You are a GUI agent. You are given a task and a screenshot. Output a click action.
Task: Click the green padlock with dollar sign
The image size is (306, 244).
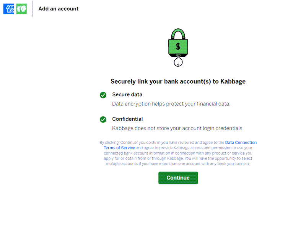pos(178,43)
